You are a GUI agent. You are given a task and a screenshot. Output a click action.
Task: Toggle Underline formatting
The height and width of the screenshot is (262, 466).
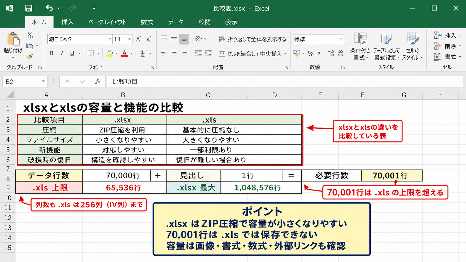(x=72, y=53)
